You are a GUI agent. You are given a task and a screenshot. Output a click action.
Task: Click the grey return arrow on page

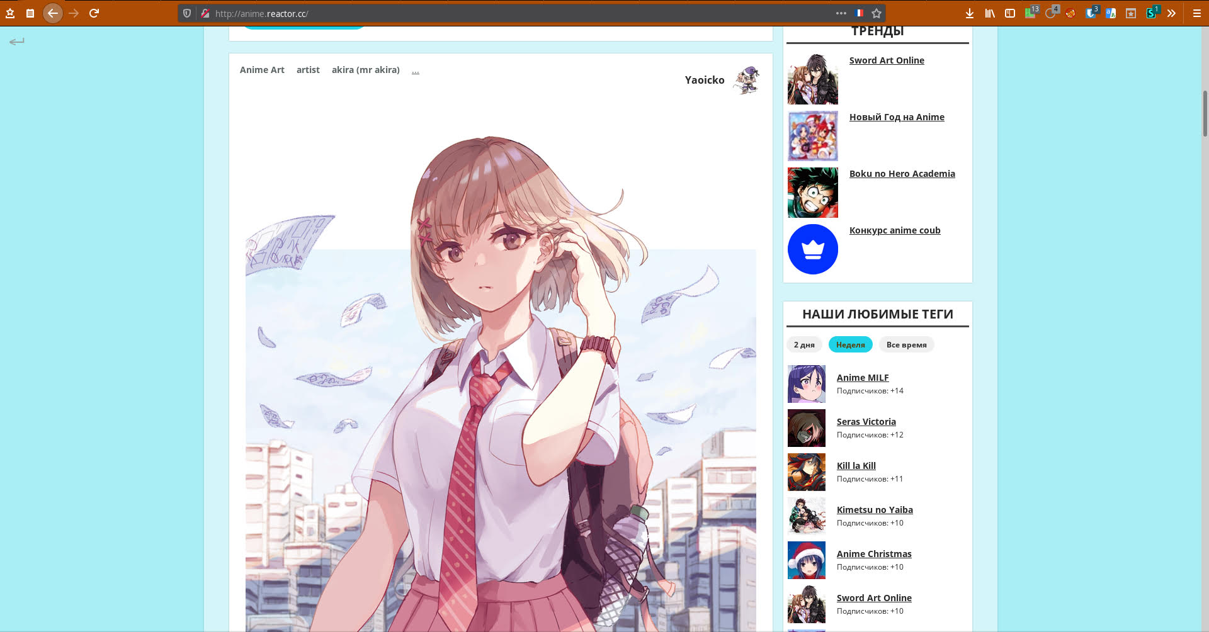[x=17, y=42]
